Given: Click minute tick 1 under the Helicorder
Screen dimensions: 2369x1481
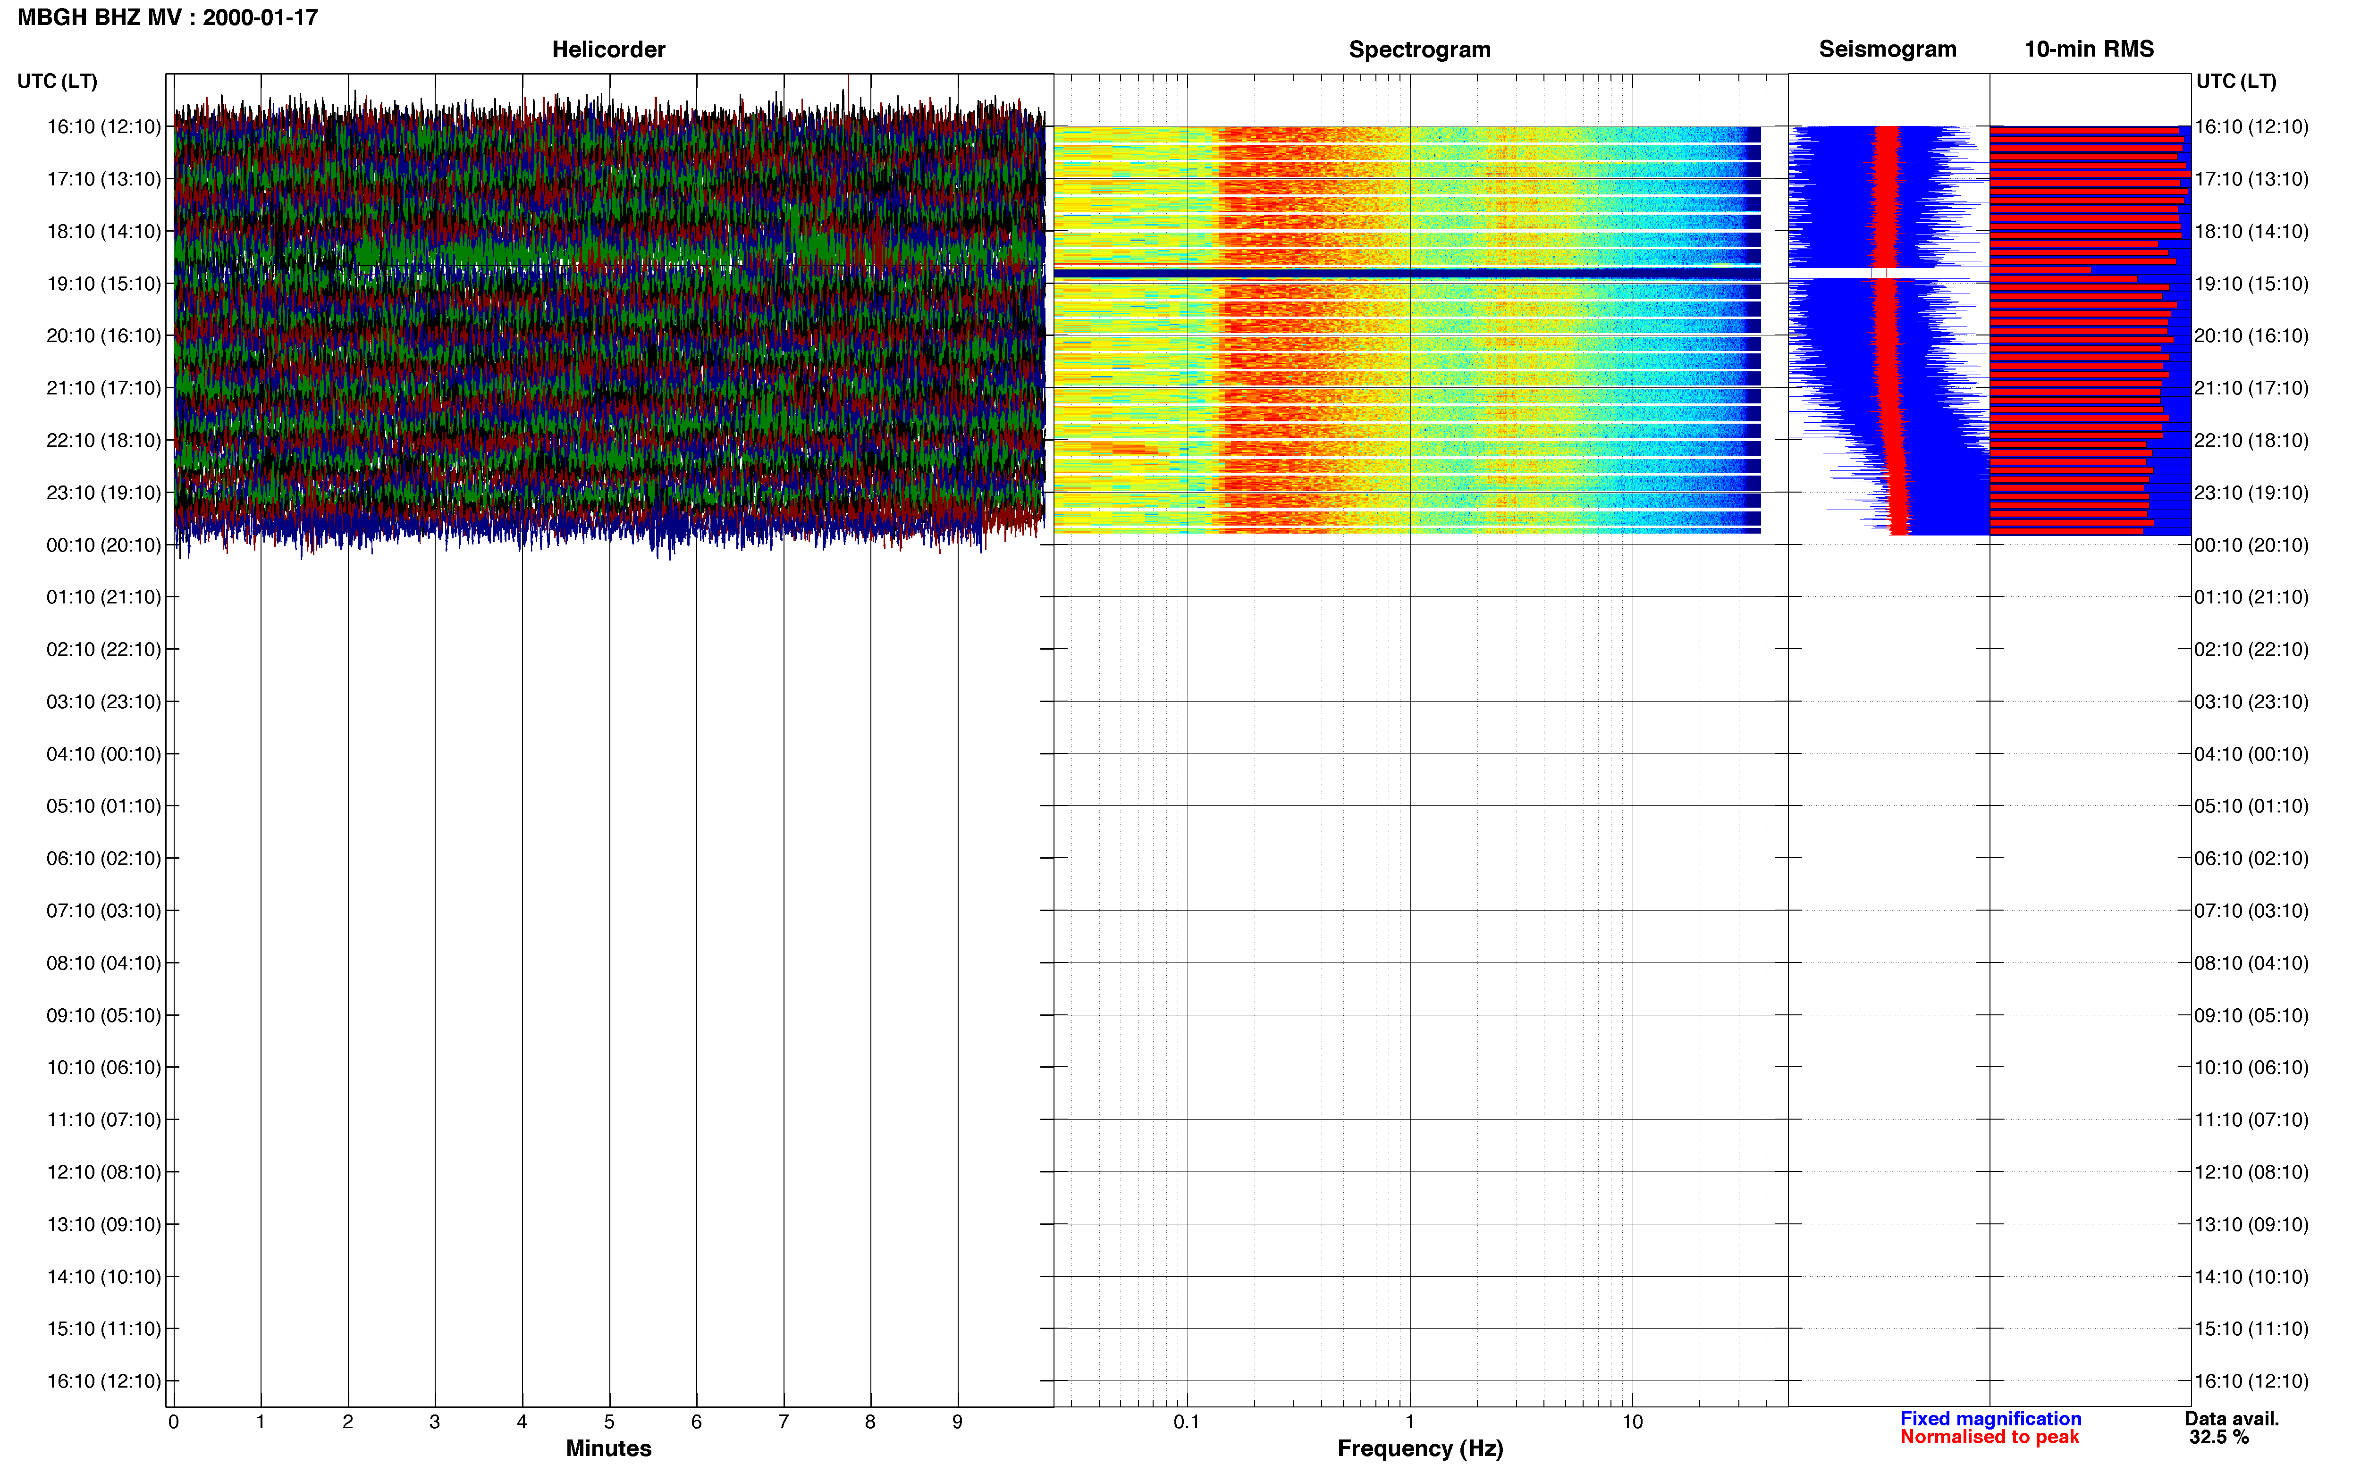Looking at the screenshot, I should tap(261, 1421).
